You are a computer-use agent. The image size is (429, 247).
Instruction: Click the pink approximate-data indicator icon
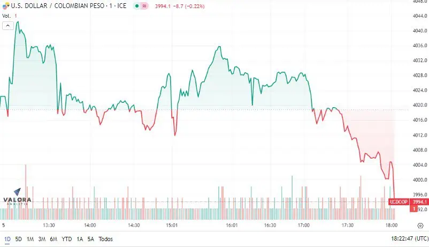tap(144, 6)
